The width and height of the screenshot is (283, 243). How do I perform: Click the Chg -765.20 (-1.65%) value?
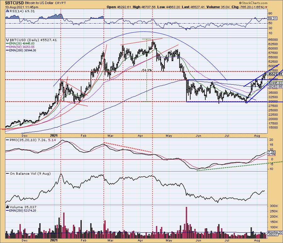click(x=248, y=7)
